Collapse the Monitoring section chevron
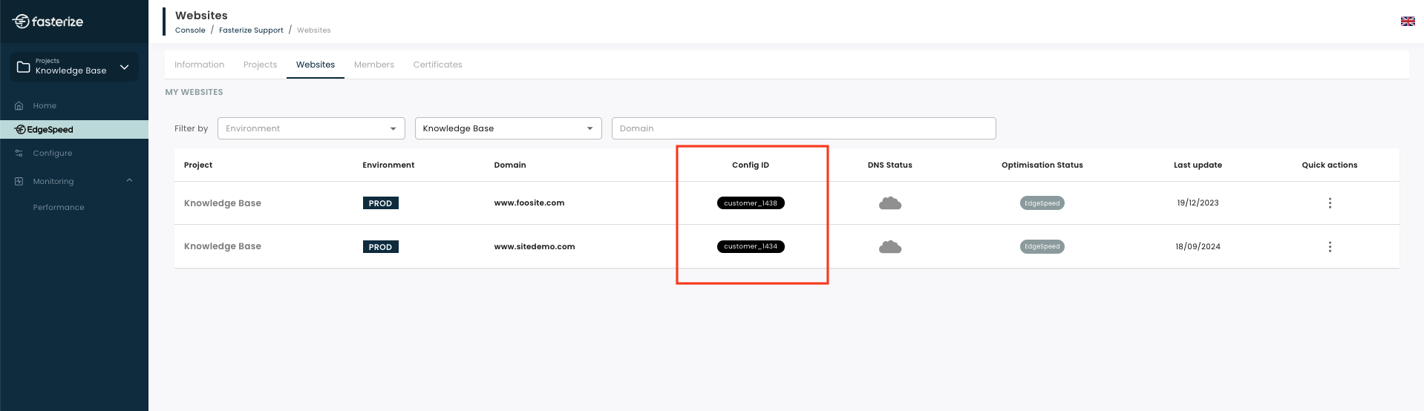 [x=129, y=180]
